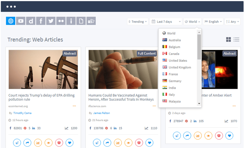Select the Flickr source icon

click(61, 21)
